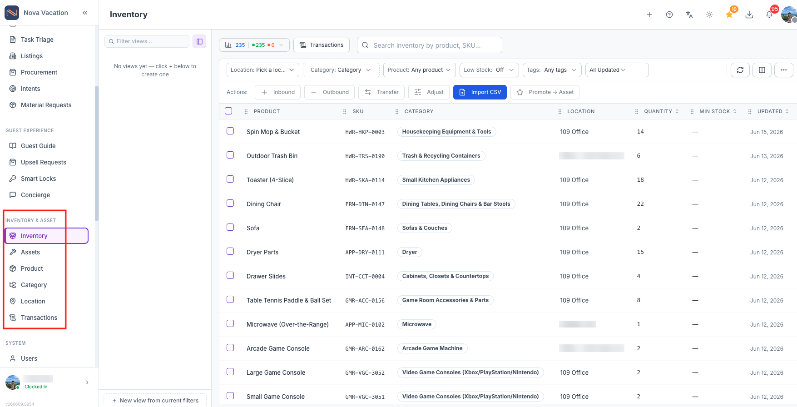The height and width of the screenshot is (407, 797).
Task: Click the Inbound action button
Action: [278, 92]
